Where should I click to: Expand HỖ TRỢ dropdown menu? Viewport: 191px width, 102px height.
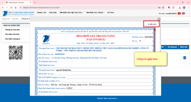111,12
